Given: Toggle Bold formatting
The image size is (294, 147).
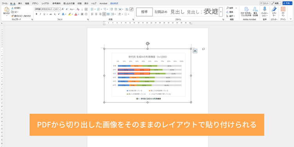Looking at the screenshot, I should point(36,14).
